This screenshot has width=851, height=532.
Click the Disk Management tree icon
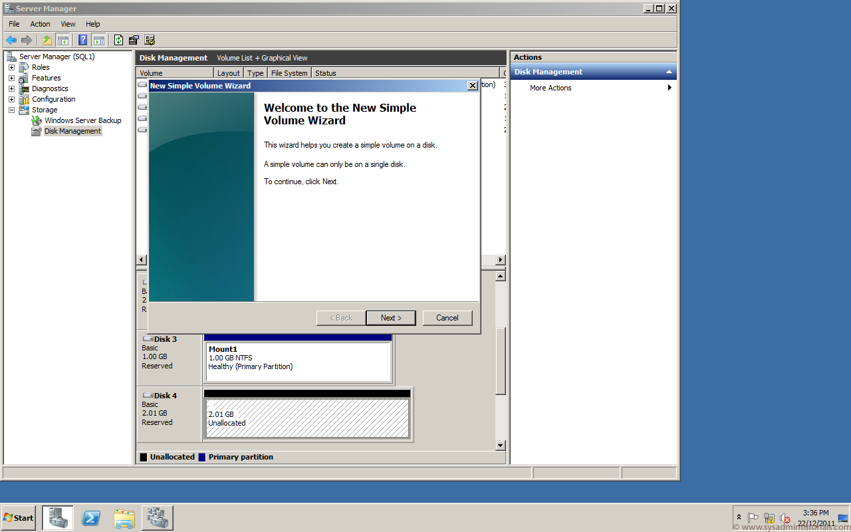point(37,131)
